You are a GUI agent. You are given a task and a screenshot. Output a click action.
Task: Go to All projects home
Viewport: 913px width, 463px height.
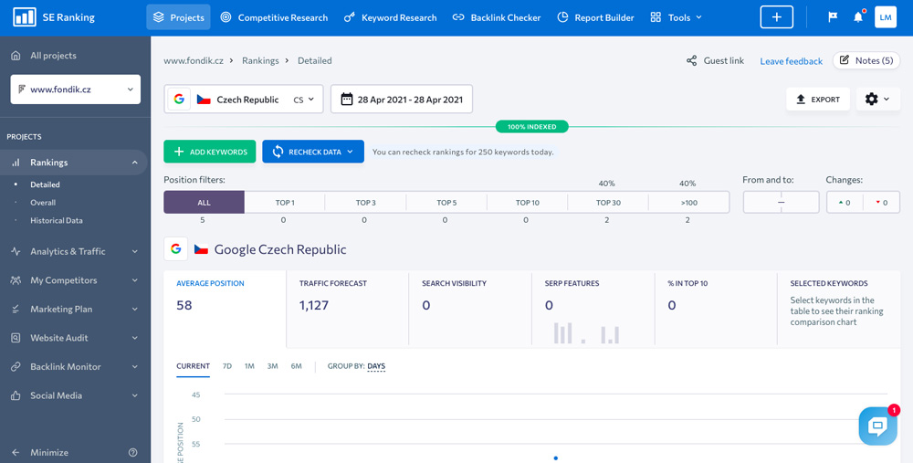tap(44, 56)
